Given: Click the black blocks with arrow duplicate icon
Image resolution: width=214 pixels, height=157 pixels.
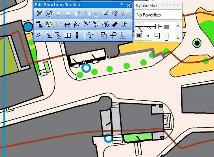Looking at the screenshot, I should (x=39, y=24).
